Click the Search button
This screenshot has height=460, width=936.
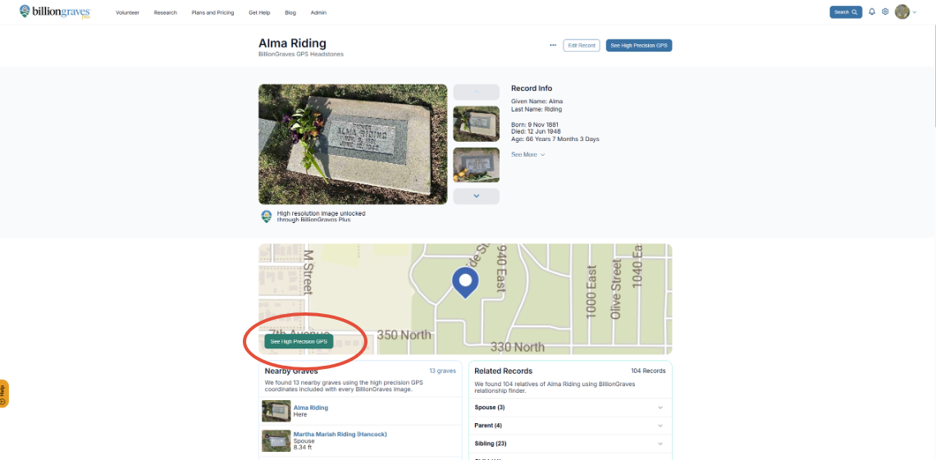point(846,12)
